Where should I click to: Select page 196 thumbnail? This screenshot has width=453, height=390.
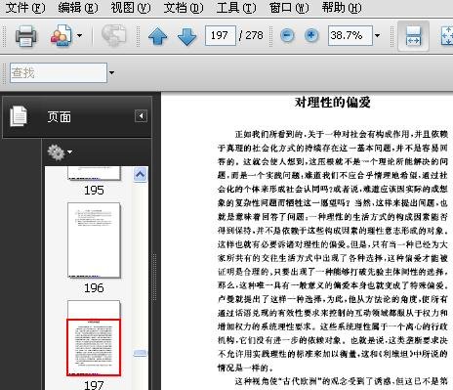click(94, 240)
